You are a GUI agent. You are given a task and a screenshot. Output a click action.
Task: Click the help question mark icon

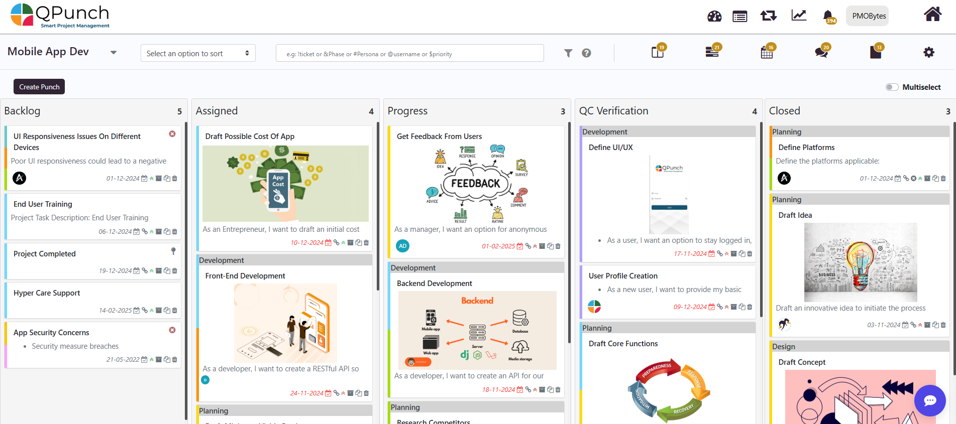point(586,53)
